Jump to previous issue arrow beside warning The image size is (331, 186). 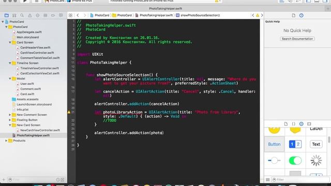[x=253, y=15]
